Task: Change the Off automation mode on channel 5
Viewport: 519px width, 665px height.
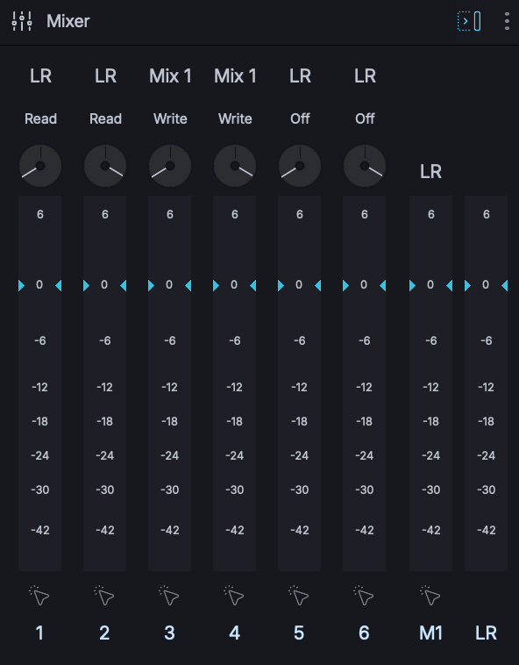Action: pyautogui.click(x=300, y=118)
